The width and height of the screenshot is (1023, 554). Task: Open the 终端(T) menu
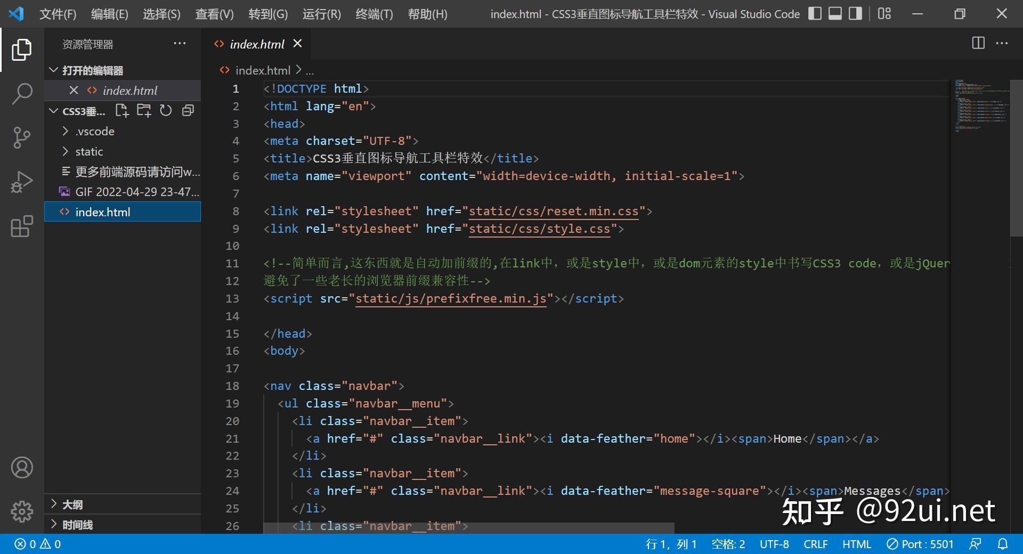[374, 14]
